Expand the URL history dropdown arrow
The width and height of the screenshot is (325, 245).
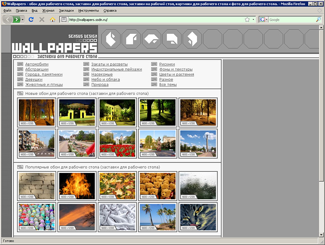253,20
